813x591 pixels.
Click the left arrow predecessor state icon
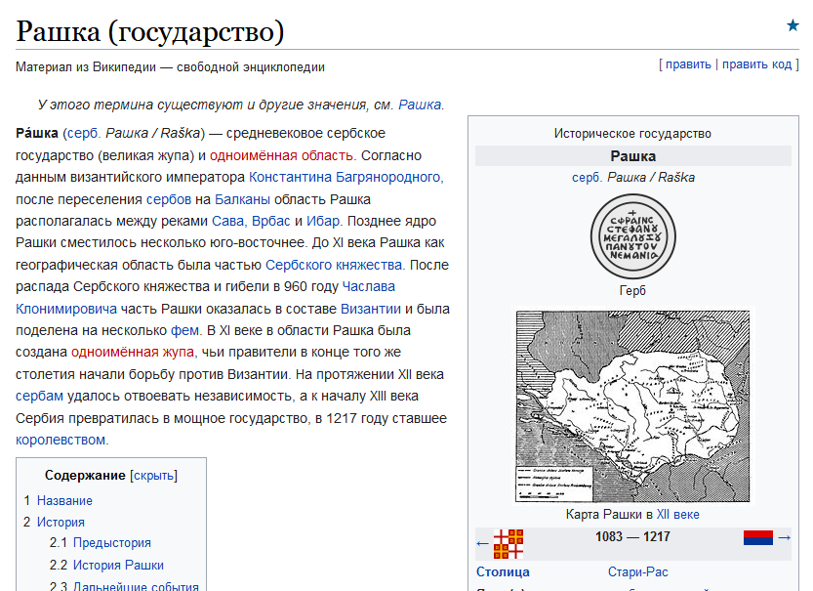[x=483, y=543]
